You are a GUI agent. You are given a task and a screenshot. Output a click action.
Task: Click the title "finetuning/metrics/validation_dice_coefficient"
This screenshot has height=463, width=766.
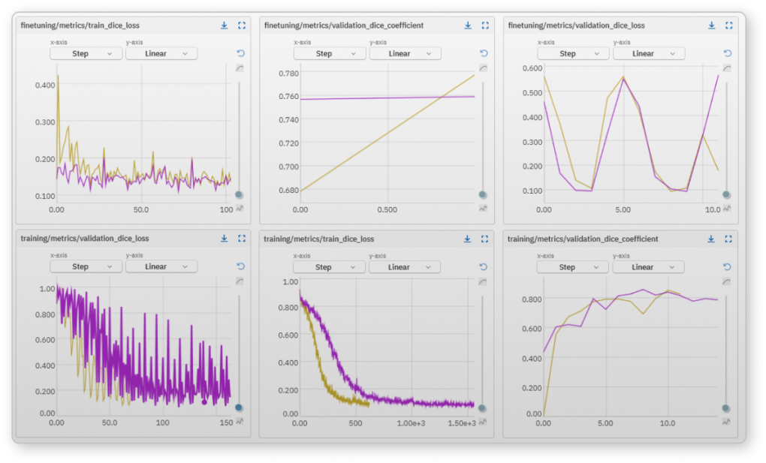(344, 26)
